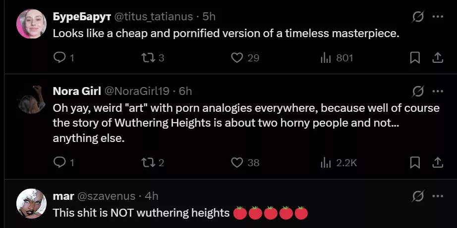Open Grok icon on БуреБарут's tweet

[x=418, y=17]
